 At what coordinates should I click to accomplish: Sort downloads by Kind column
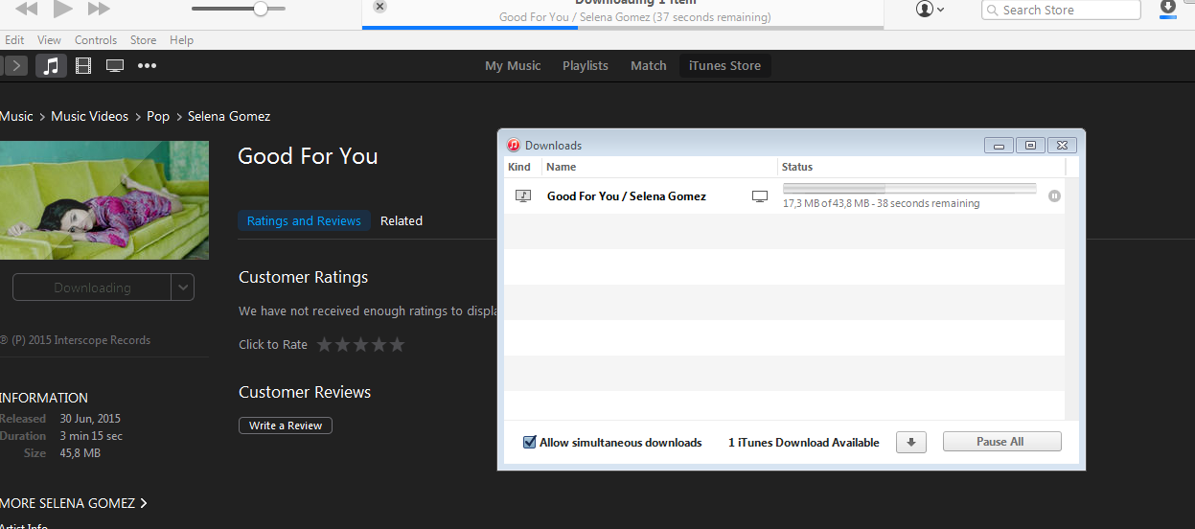519,167
